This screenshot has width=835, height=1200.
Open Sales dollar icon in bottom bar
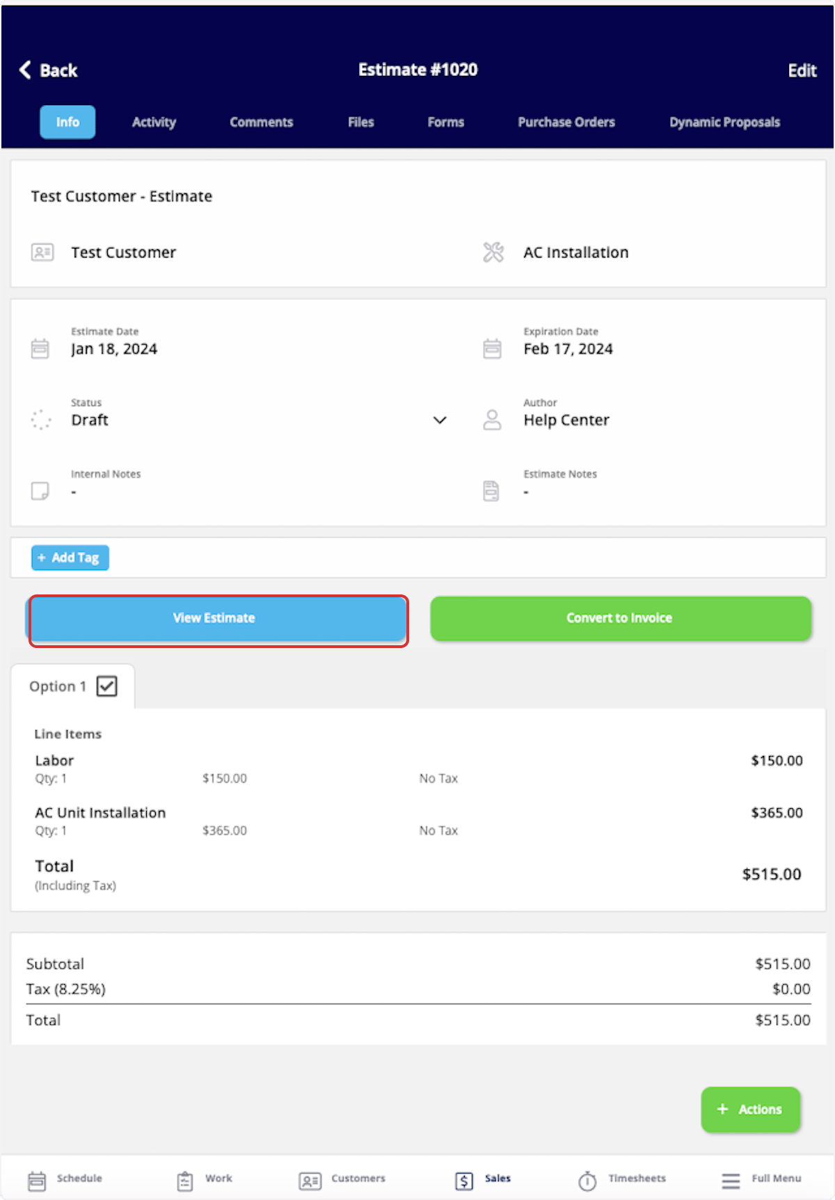pos(464,1181)
